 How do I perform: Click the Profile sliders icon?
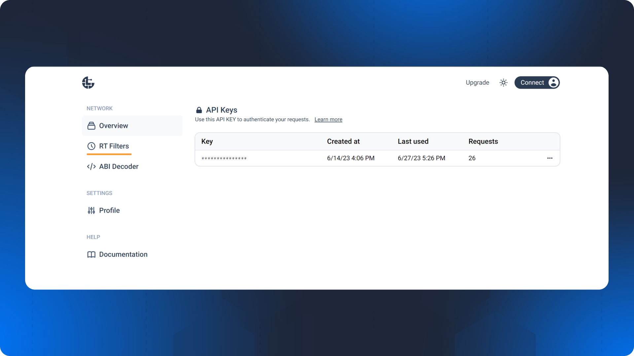(91, 210)
